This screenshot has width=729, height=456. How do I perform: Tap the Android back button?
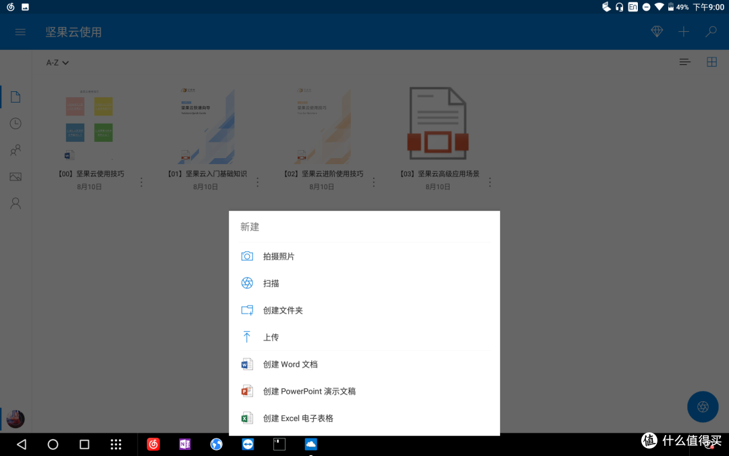(x=22, y=445)
